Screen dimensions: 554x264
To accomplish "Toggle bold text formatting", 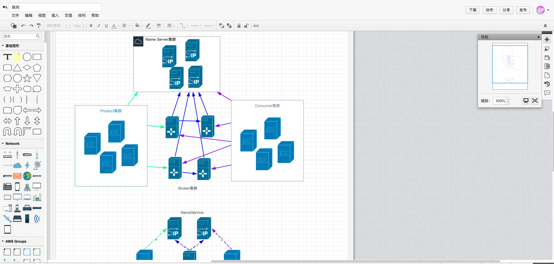I will [x=91, y=26].
